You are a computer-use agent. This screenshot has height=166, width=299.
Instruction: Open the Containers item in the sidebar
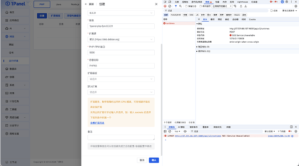coord(15,77)
